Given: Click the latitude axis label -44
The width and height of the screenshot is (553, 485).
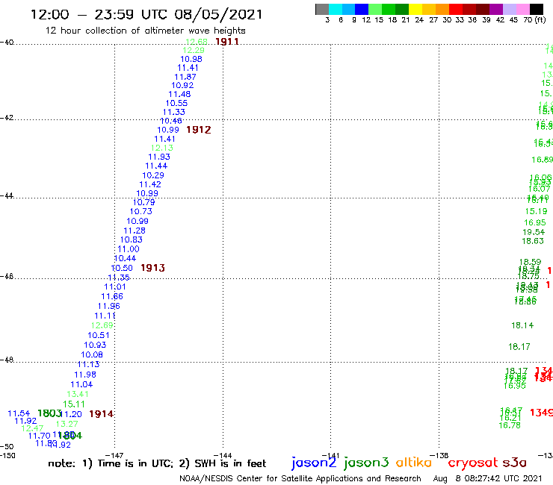Looking at the screenshot, I should pyautogui.click(x=7, y=195).
